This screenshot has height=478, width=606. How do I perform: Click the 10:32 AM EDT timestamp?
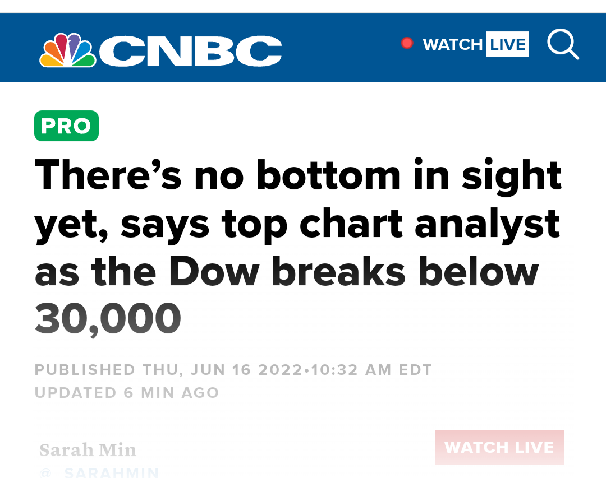[371, 370]
